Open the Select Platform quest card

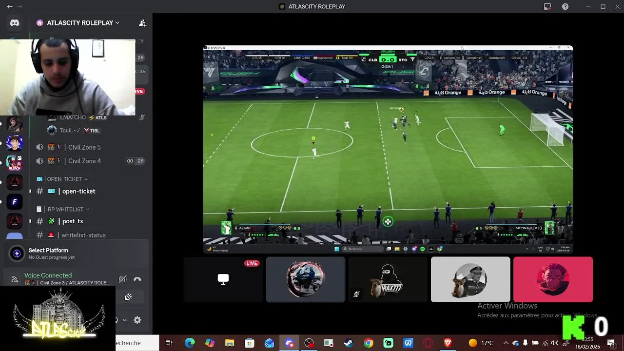pos(76,253)
